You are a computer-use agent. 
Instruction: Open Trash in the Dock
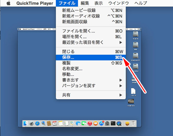click(x=133, y=124)
